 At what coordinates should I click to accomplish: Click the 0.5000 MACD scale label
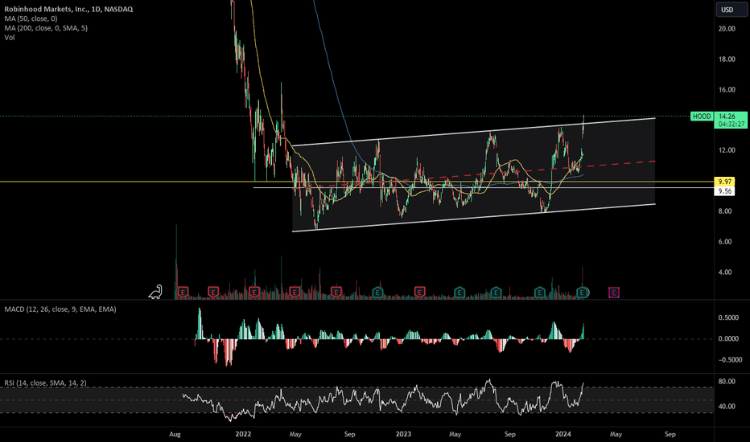pos(728,317)
